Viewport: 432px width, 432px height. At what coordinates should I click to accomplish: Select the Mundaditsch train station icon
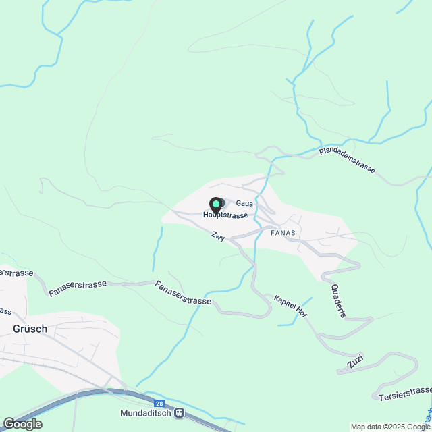pyautogui.click(x=179, y=413)
